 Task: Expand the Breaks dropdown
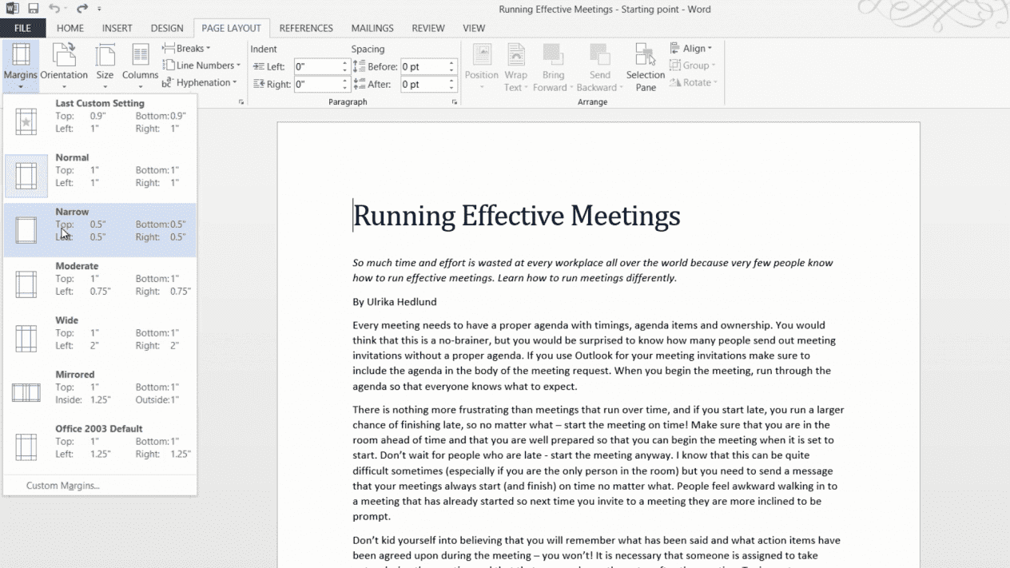[x=187, y=49]
